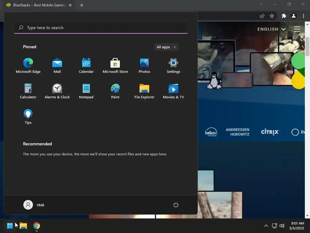Click the Andreessen Horowitz logo
The height and width of the screenshot is (233, 310).
pyautogui.click(x=238, y=132)
